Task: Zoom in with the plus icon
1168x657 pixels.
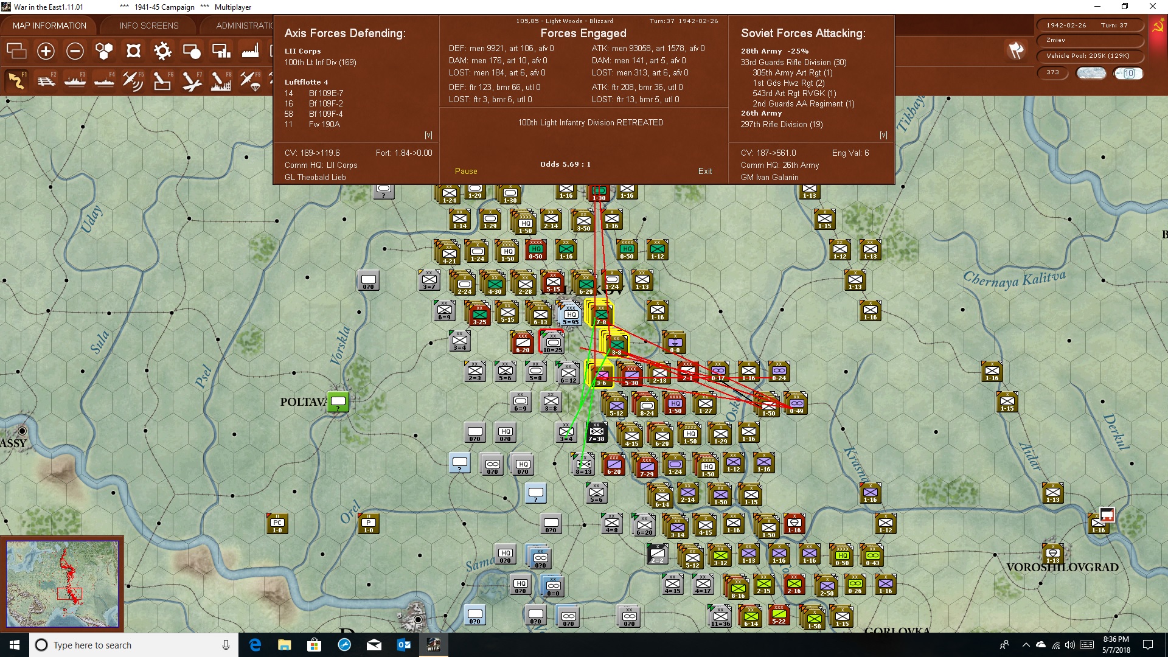Action: 46,51
